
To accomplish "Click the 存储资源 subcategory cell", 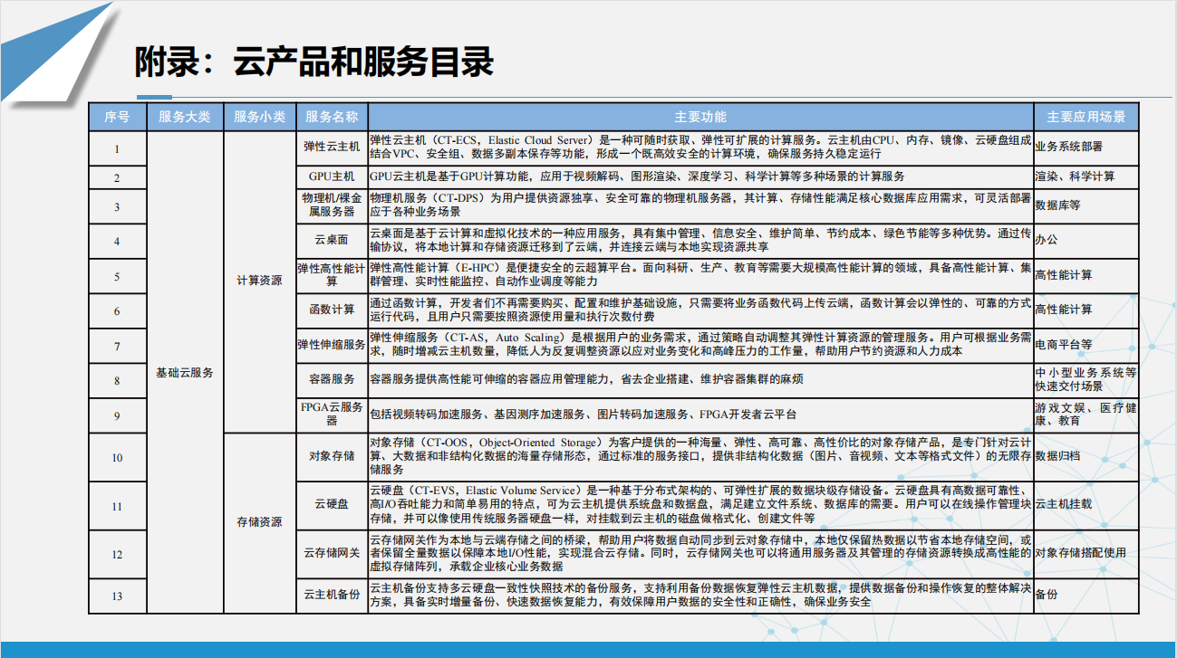I will click(x=259, y=521).
